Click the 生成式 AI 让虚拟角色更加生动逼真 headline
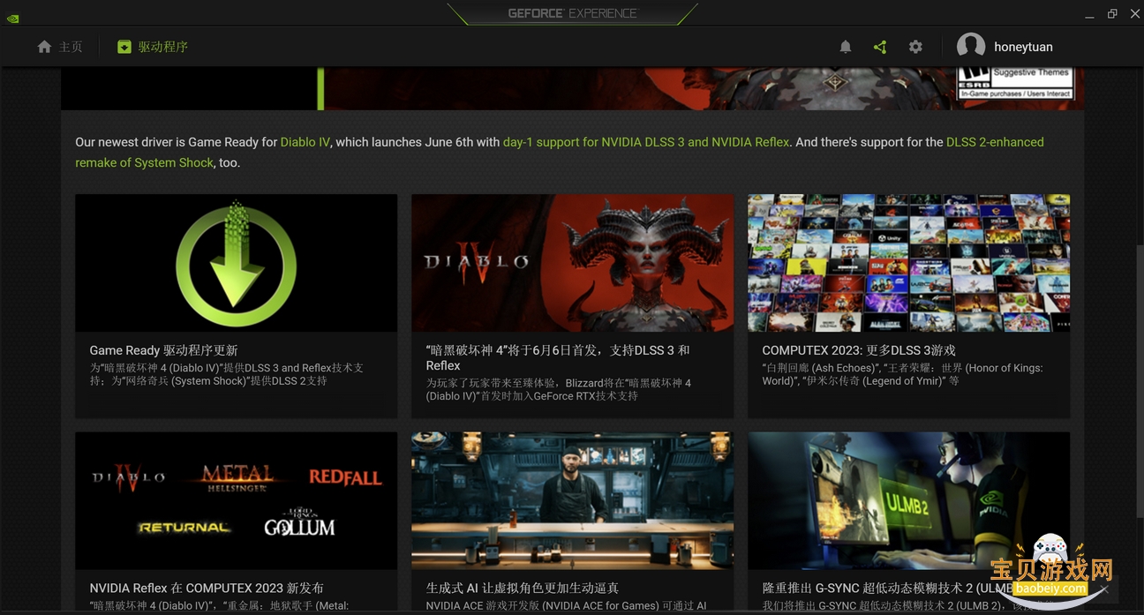Screen dimensions: 1144x615 [x=523, y=588]
